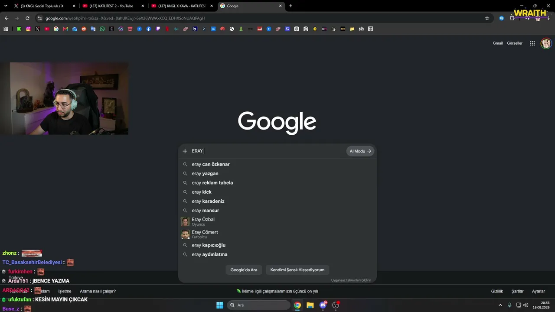Open the Görseller link
Screen dimensions: 555x312
(515, 43)
